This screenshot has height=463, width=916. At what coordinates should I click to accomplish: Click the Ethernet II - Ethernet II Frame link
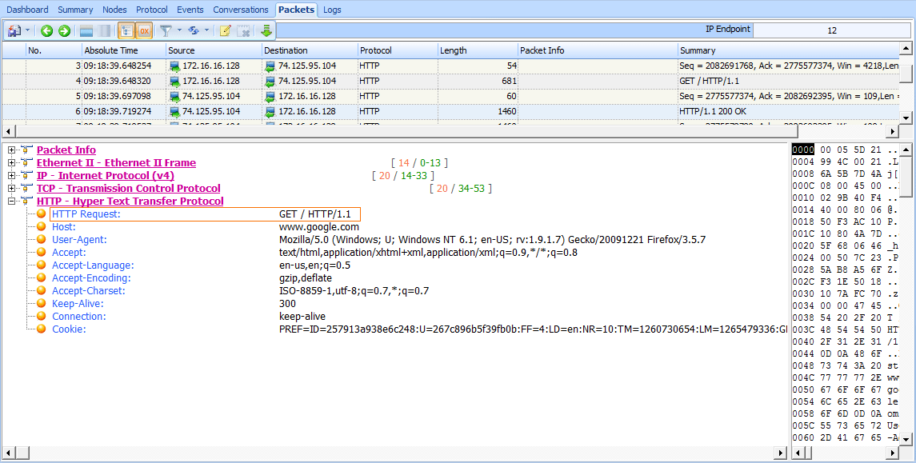click(x=116, y=163)
